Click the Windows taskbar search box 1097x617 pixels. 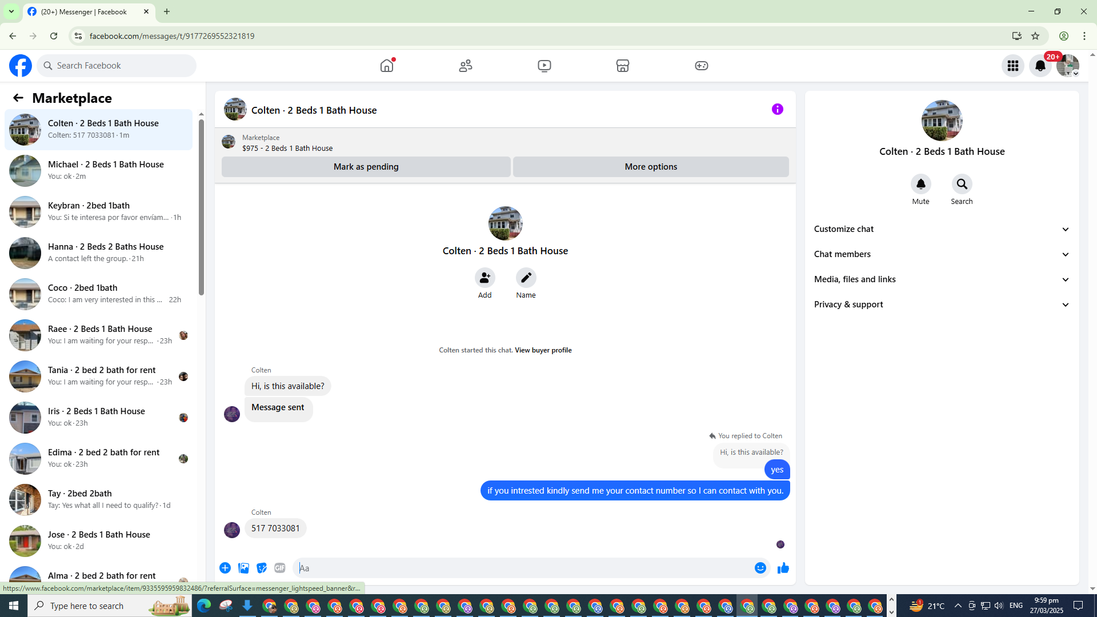pos(109,606)
